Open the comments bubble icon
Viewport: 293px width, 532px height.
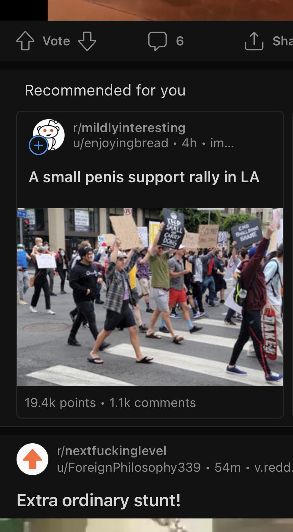coord(157,41)
